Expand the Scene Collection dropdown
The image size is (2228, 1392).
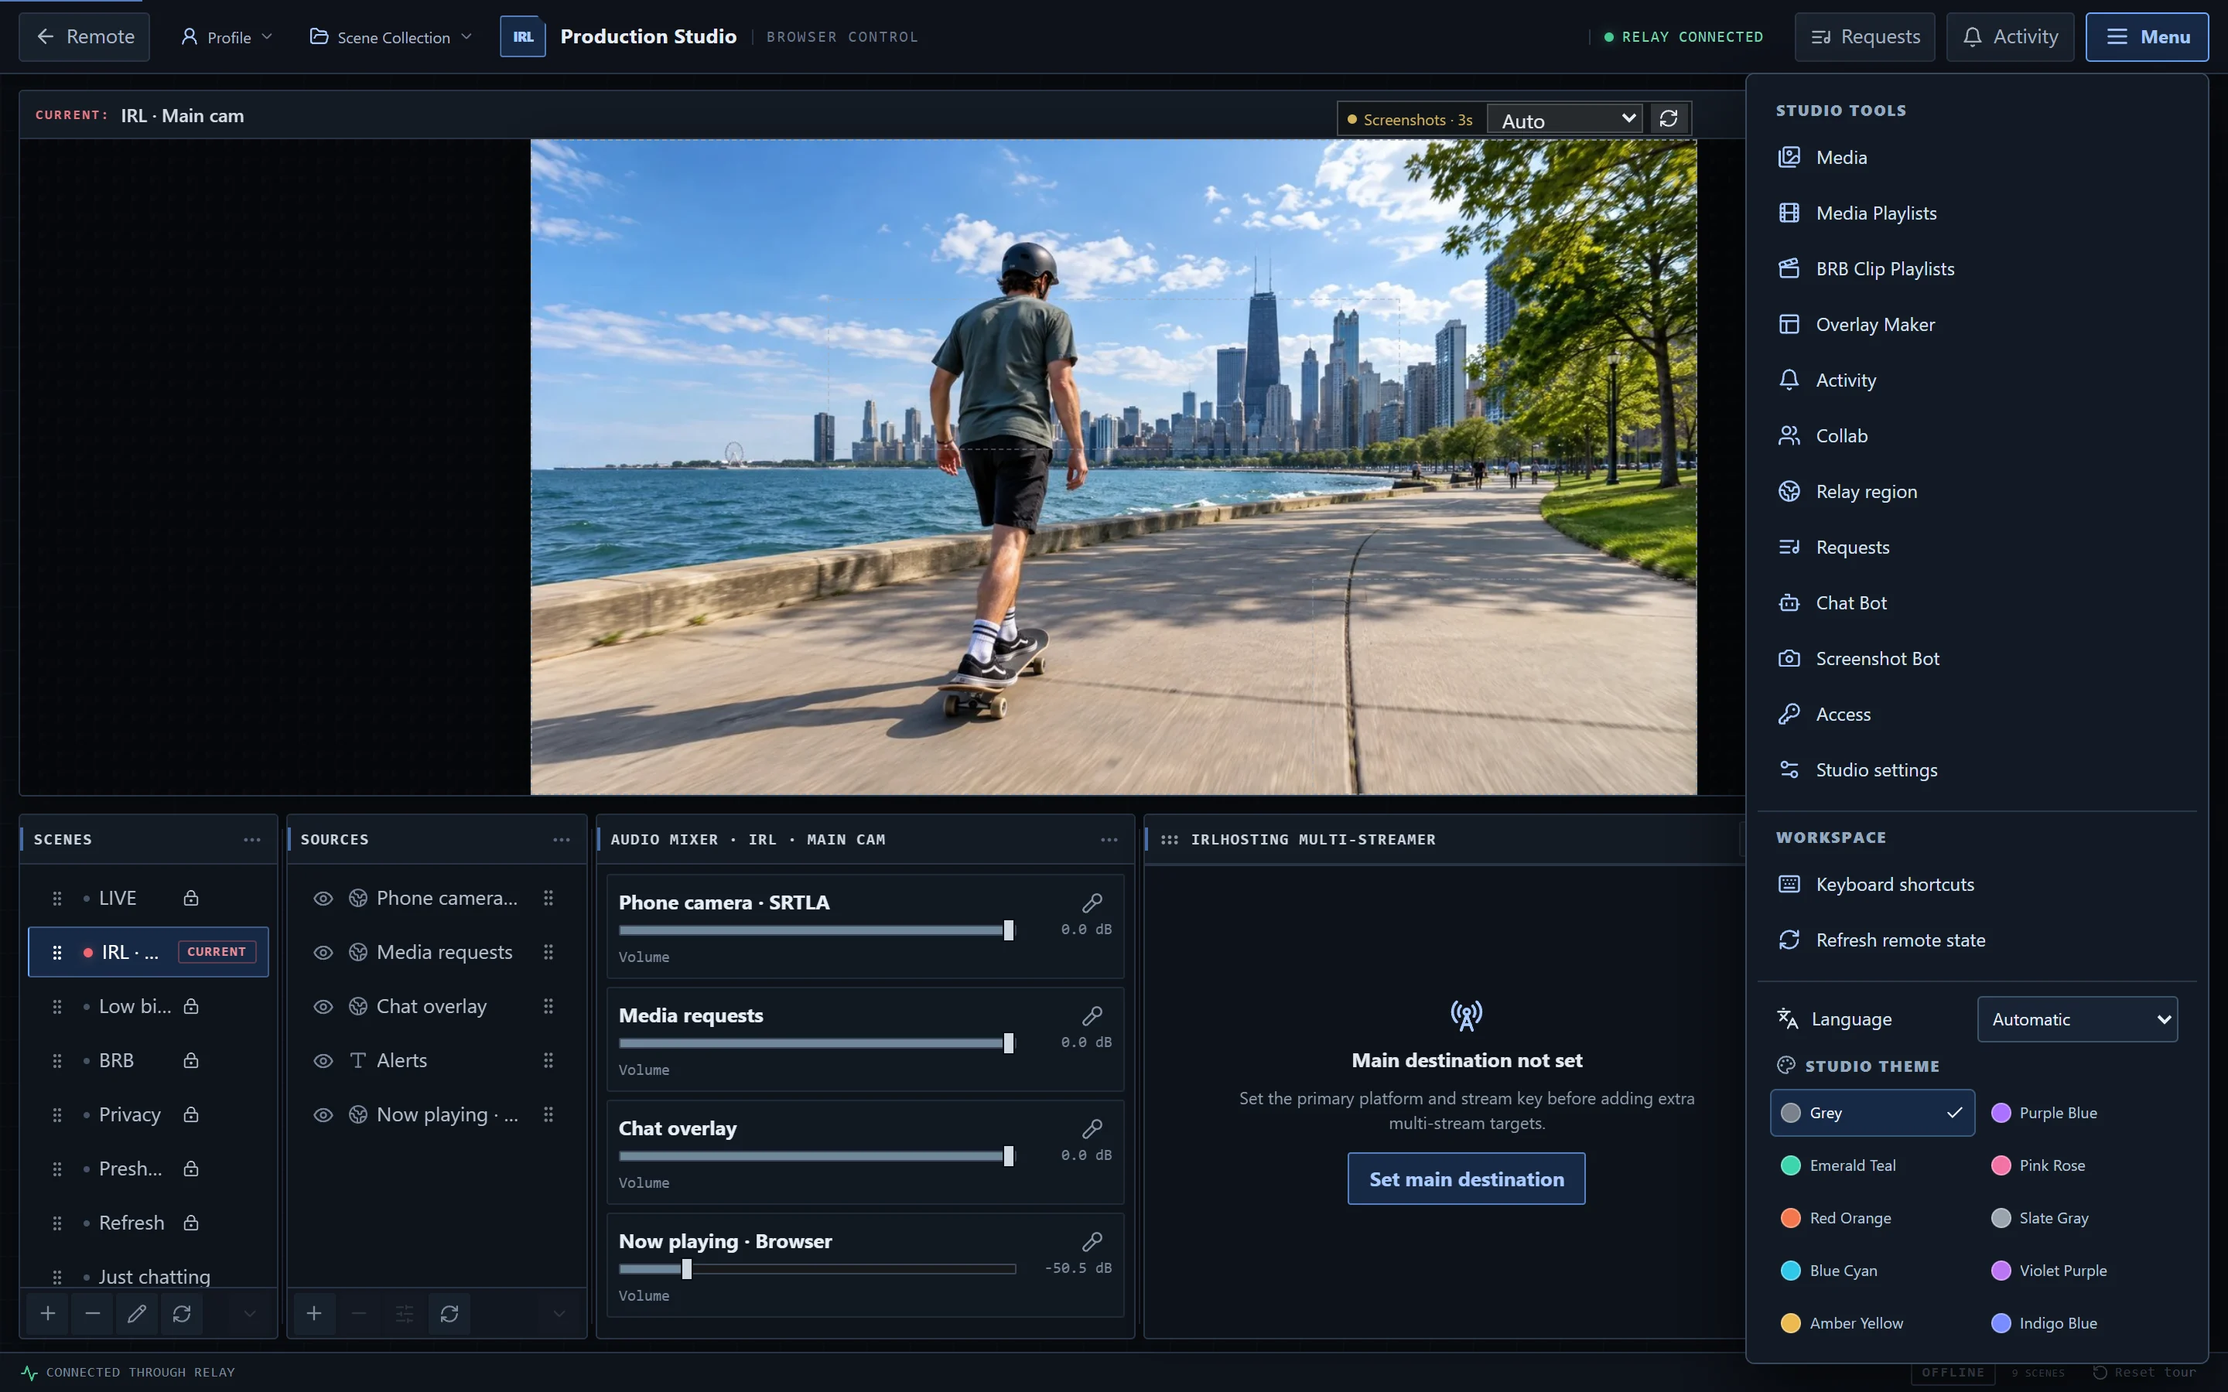tap(391, 37)
